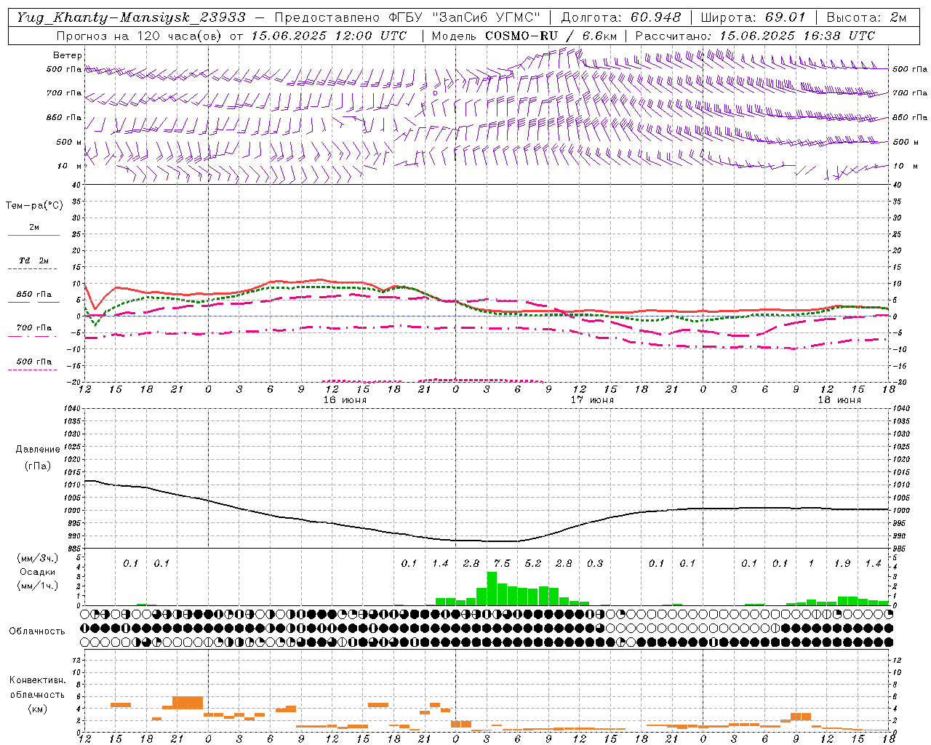931x745 pixels.
Task: Click the (мм/1ч.) hourly precipitation label
Action: coord(38,586)
